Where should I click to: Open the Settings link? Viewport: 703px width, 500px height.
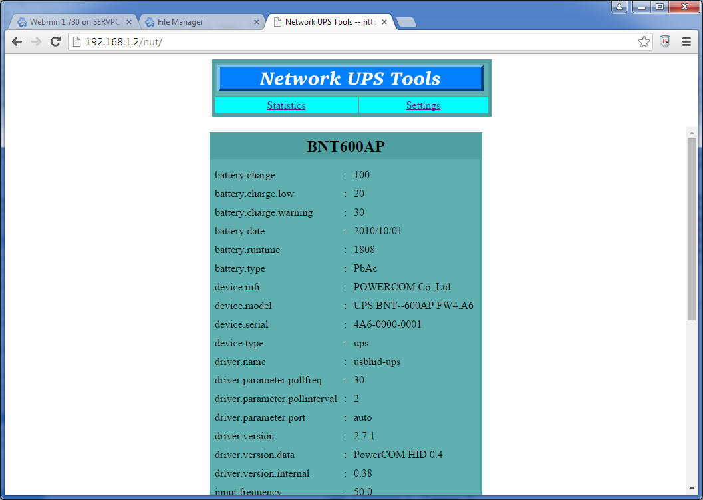tap(423, 105)
